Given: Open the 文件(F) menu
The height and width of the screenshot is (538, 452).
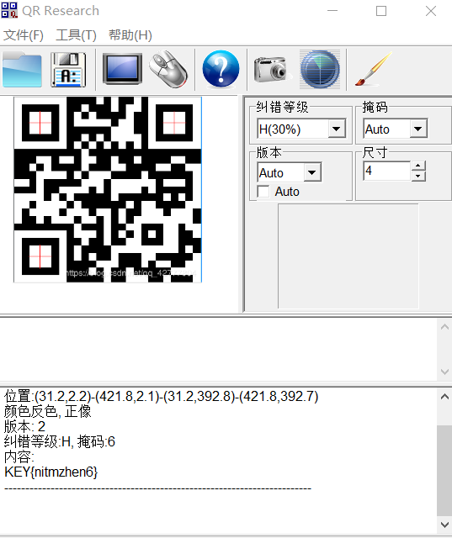Looking at the screenshot, I should (x=24, y=35).
